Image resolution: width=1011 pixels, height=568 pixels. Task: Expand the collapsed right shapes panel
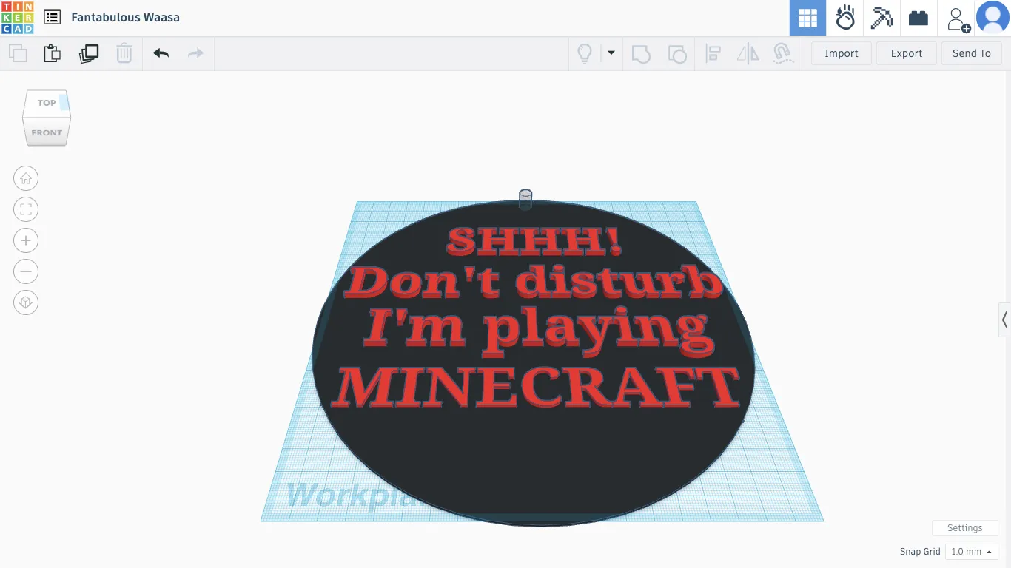[x=1004, y=319]
